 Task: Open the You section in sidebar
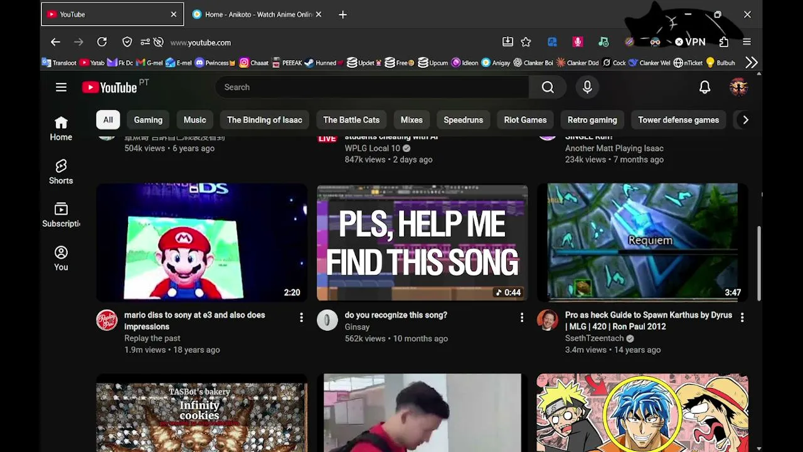tap(61, 258)
